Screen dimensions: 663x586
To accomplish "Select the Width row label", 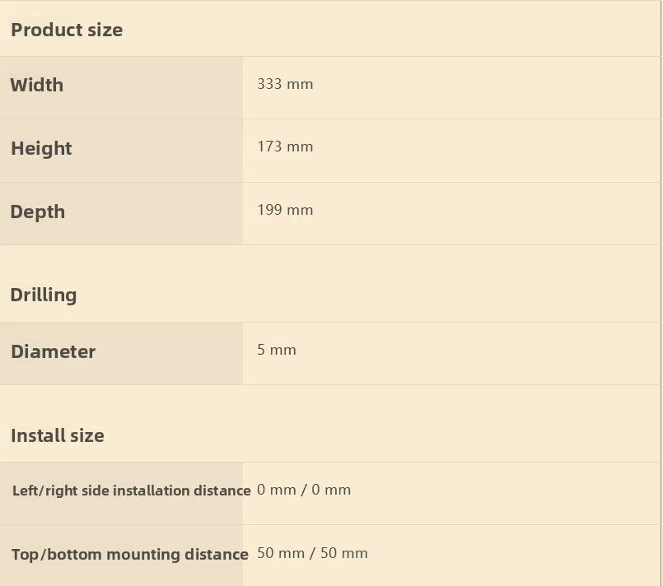I will 37,85.
